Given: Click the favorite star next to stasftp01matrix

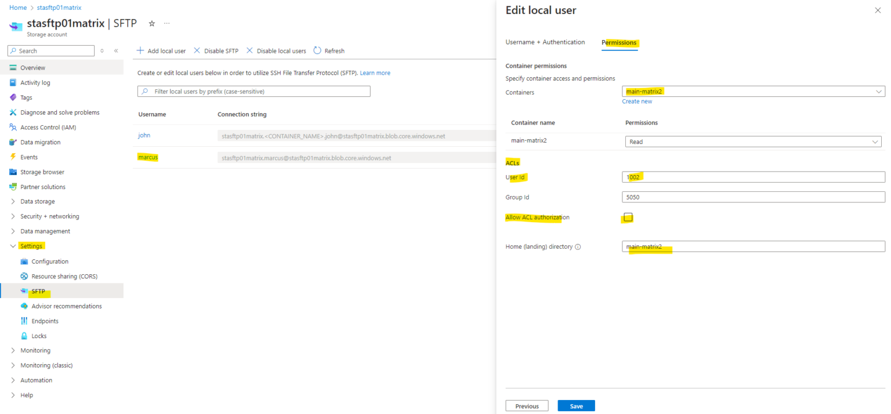Looking at the screenshot, I should click(151, 23).
